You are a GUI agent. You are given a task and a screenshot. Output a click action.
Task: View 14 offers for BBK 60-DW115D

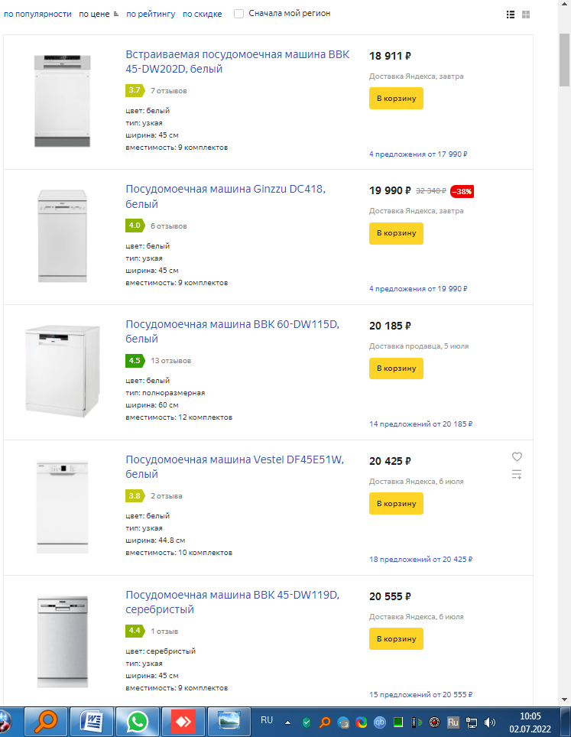click(420, 424)
